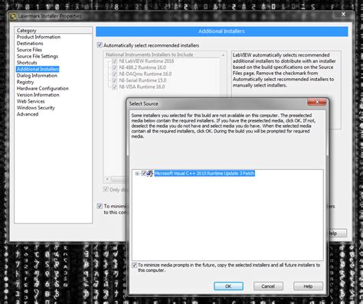Toggle copy selected installers checkbox in Select Source
Image resolution: width=363 pixels, height=304 pixels.
(134, 265)
